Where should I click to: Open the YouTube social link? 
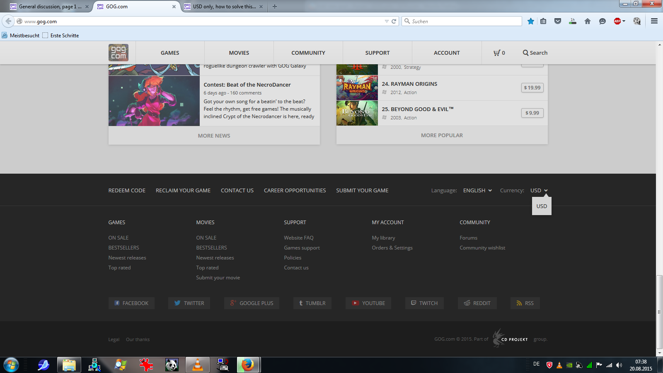pyautogui.click(x=368, y=303)
